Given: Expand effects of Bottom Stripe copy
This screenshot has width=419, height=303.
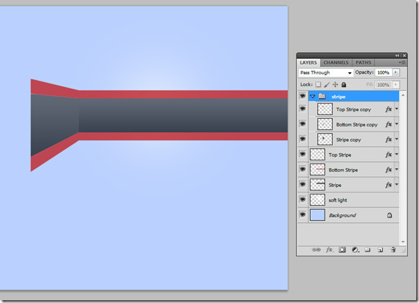Looking at the screenshot, I should click(397, 124).
